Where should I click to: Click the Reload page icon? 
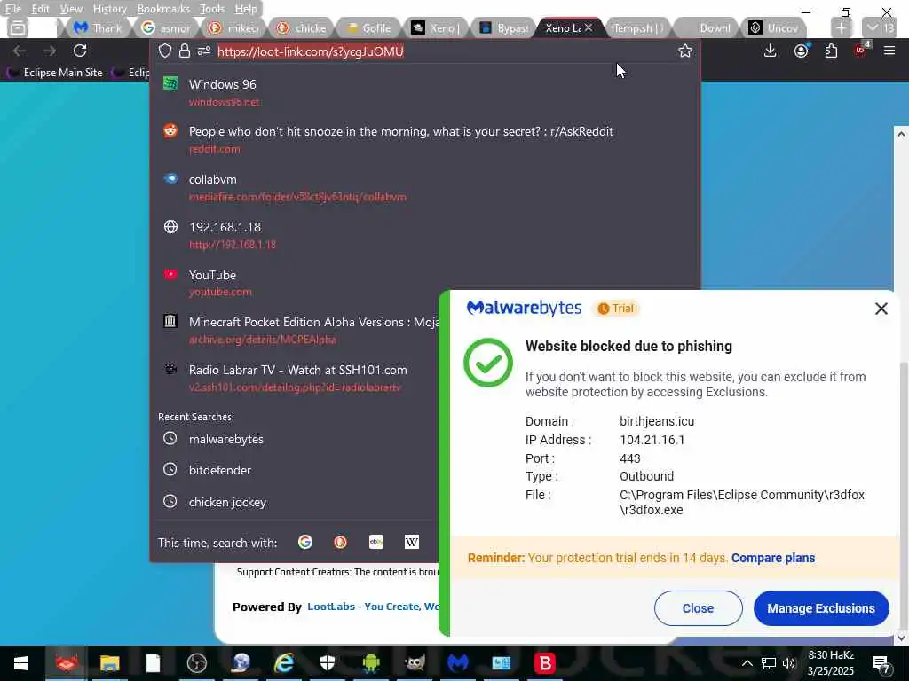pyautogui.click(x=80, y=51)
